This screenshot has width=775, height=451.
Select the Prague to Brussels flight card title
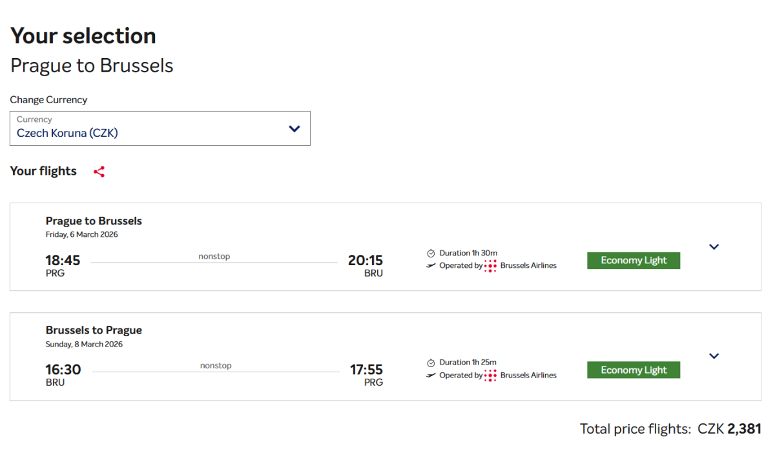pos(94,221)
